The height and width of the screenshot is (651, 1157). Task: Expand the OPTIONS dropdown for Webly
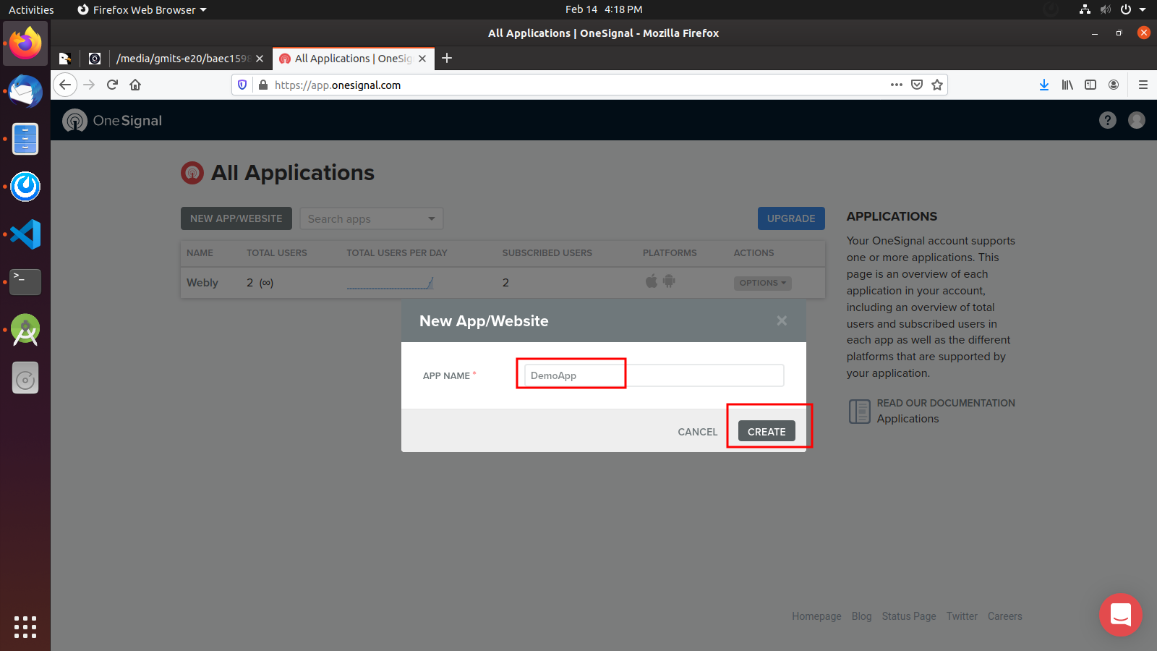tap(762, 283)
